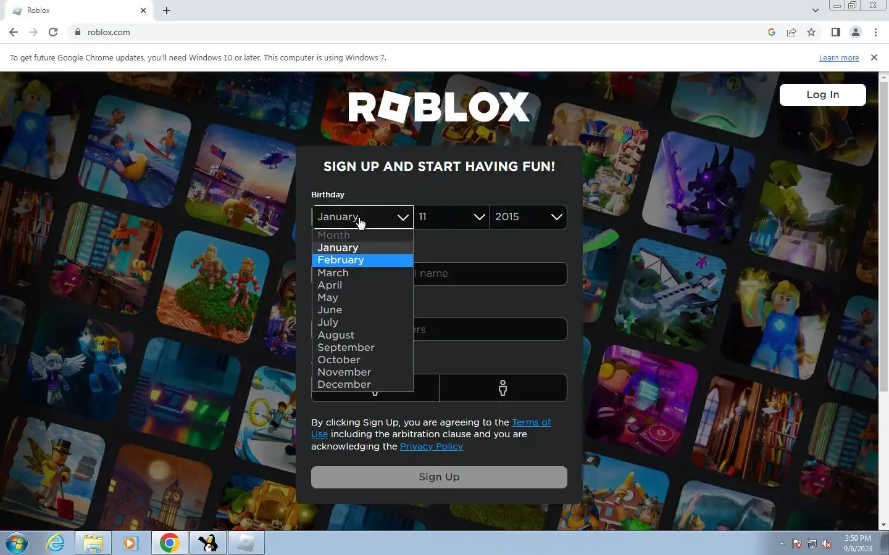Click the share page icon

tap(791, 32)
